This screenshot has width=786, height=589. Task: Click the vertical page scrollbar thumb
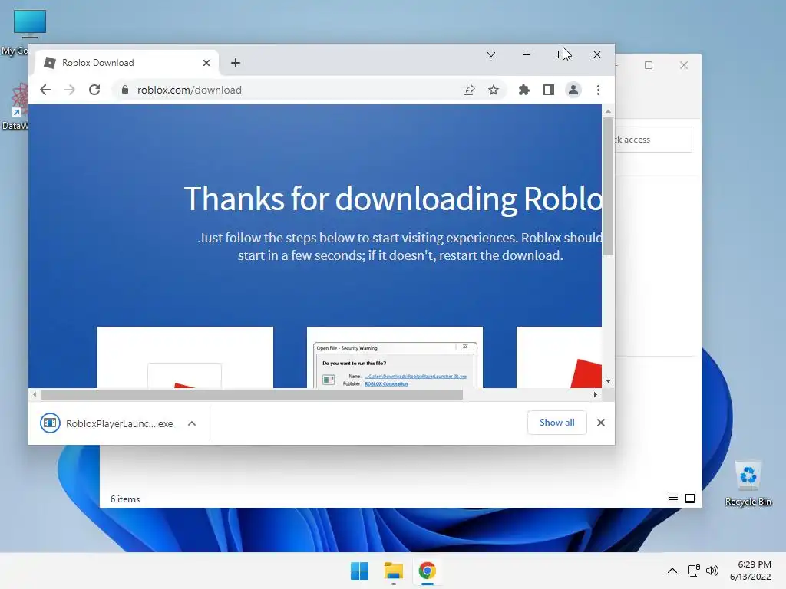point(608,186)
